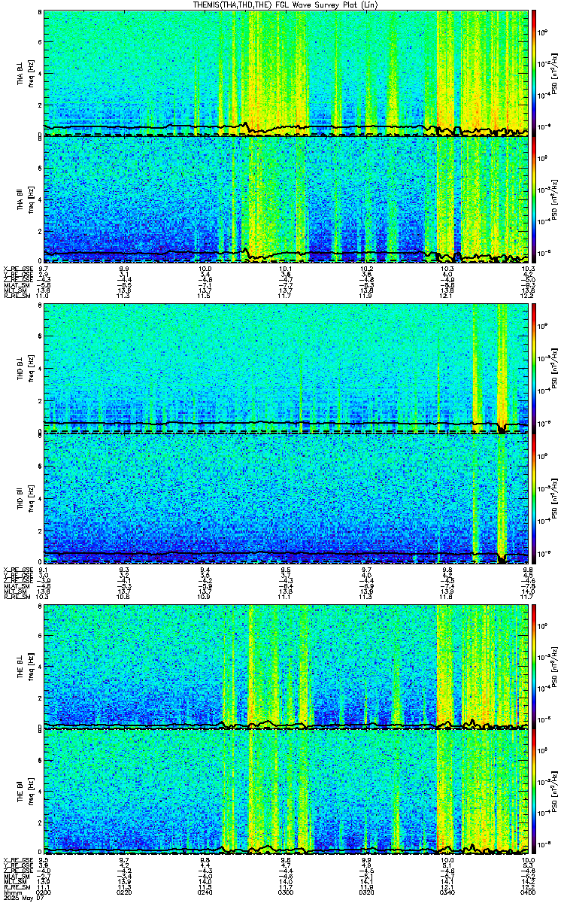Click the PSD [nT²/Hz] label of THD B-parallel
This screenshot has width=564, height=903.
[553, 497]
